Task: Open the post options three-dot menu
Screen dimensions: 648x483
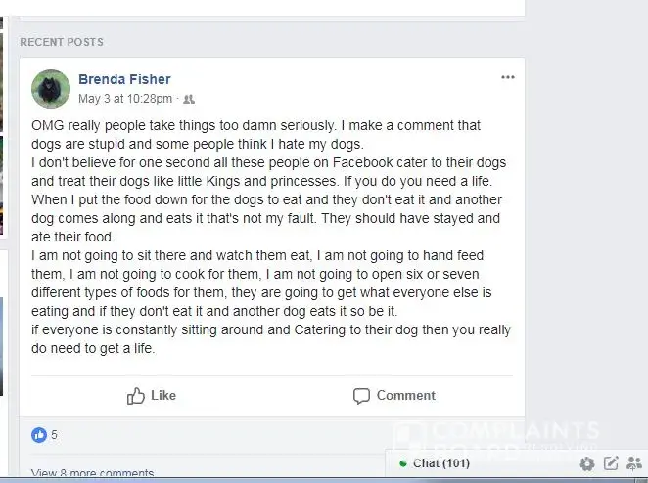Action: pos(507,78)
